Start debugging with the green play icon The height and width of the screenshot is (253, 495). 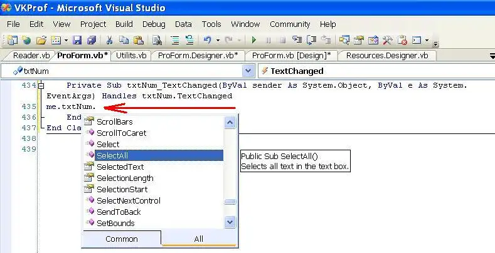pos(254,40)
